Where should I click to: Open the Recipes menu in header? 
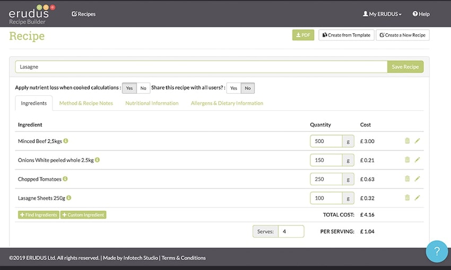point(83,14)
